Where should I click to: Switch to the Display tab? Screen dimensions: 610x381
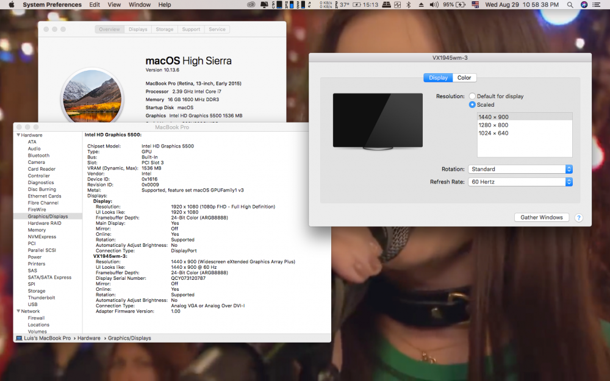pos(438,78)
